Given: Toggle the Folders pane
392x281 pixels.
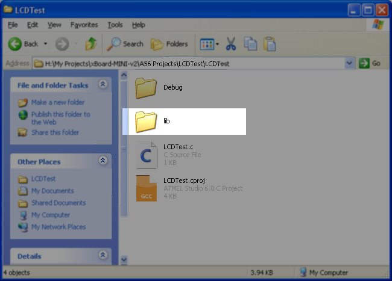Looking at the screenshot, I should [169, 44].
